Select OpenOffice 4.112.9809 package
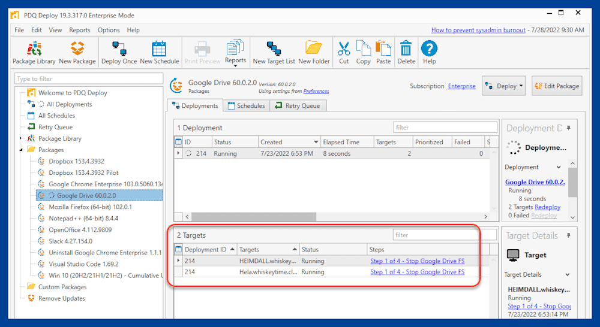Screen dimensions: 600x327 tap(80, 229)
